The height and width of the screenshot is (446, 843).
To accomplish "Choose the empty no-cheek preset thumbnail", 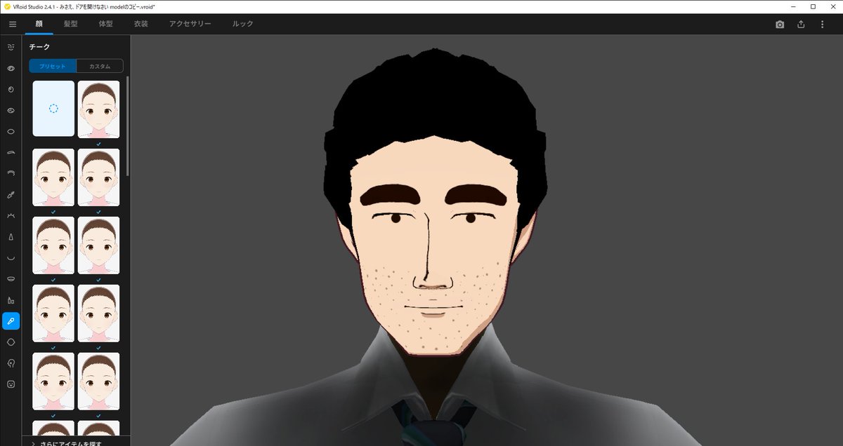I will 53,109.
